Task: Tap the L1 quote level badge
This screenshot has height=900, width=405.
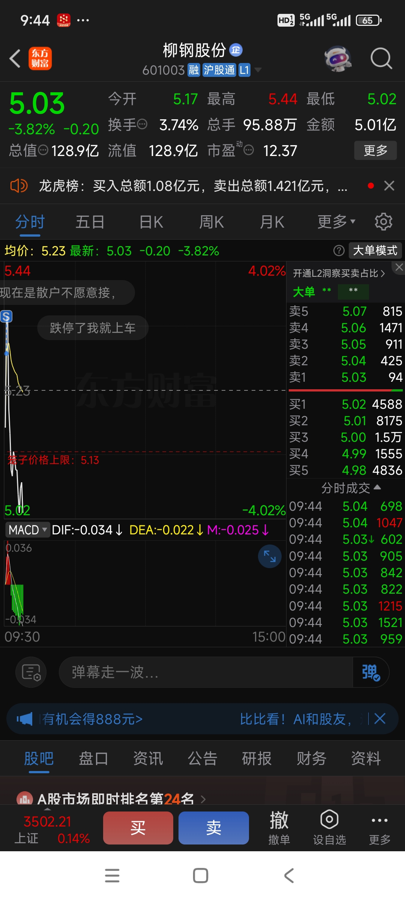Action: pos(244,70)
